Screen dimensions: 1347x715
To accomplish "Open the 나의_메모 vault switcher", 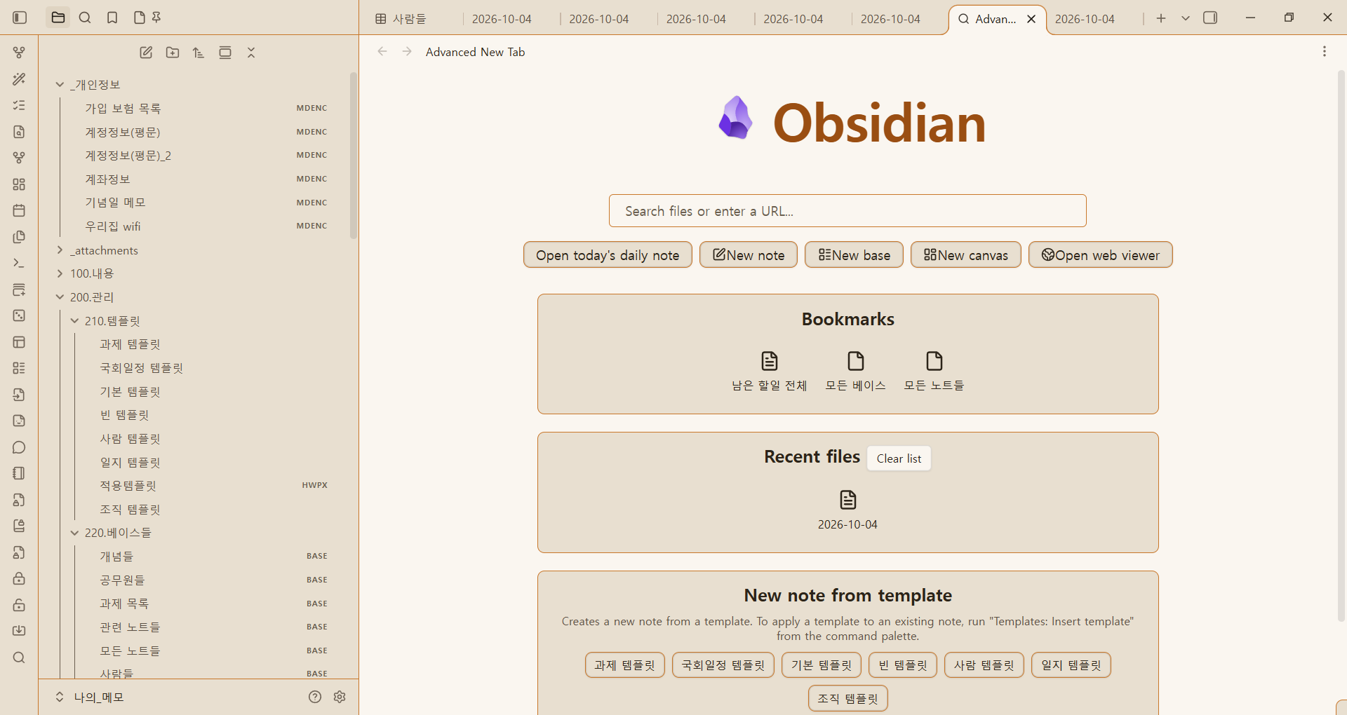I will (x=91, y=697).
